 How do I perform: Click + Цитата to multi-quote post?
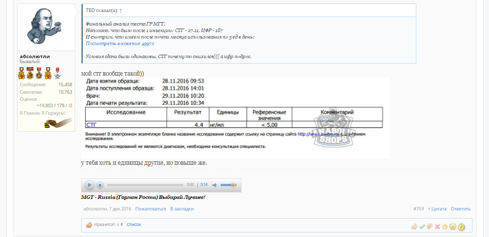(x=437, y=208)
